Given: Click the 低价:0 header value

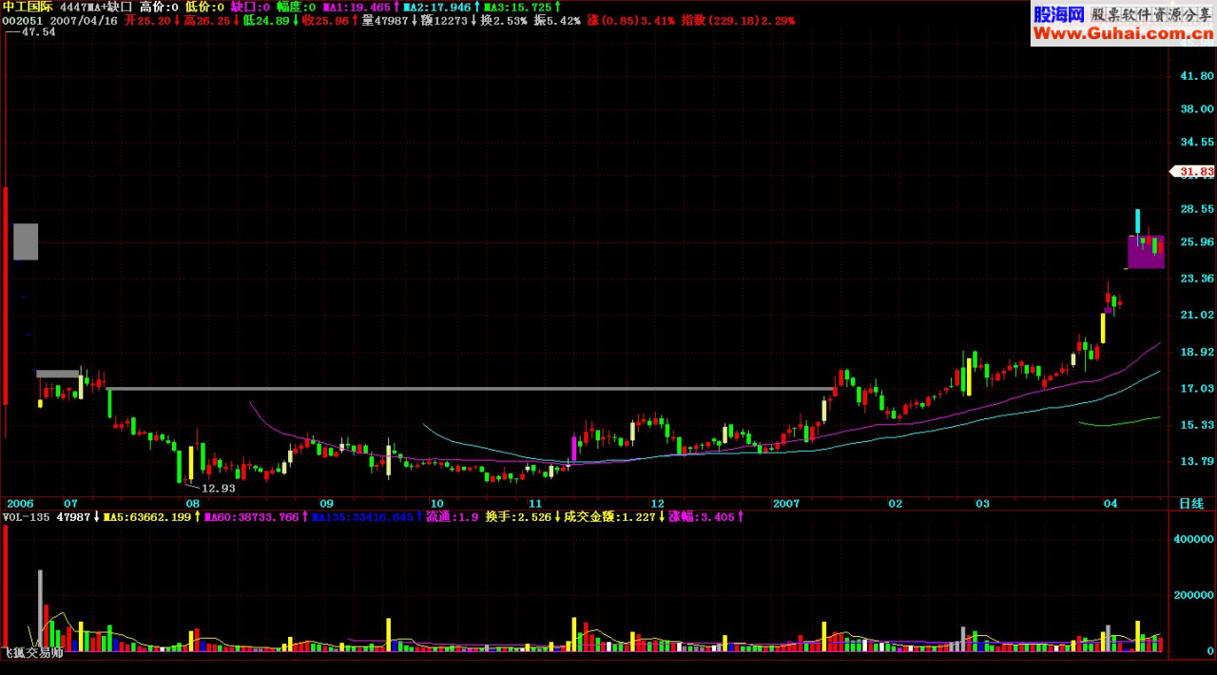Looking at the screenshot, I should click(204, 7).
